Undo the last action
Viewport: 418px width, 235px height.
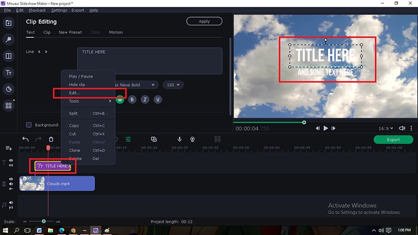pos(25,139)
